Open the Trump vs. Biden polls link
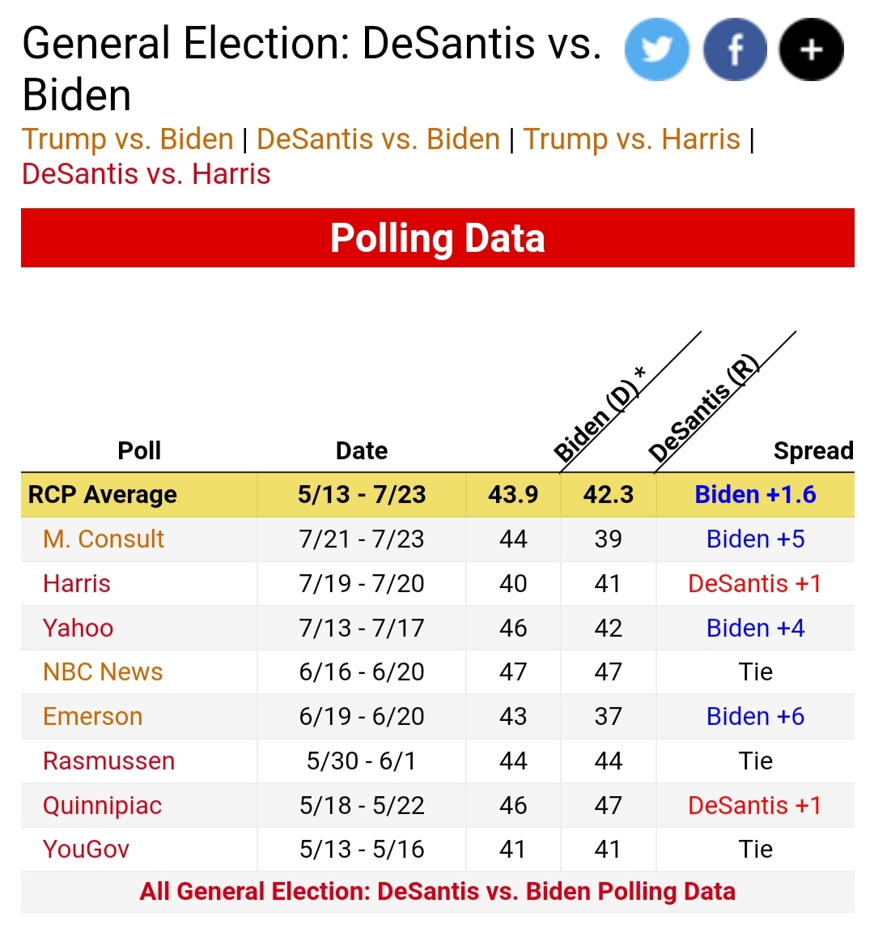 (x=128, y=139)
